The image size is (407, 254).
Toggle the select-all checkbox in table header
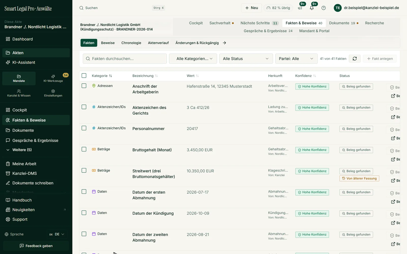pos(84,75)
